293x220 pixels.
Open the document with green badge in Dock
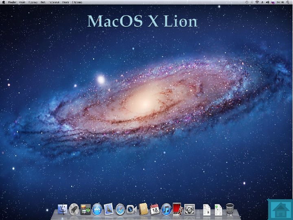pos(218,210)
